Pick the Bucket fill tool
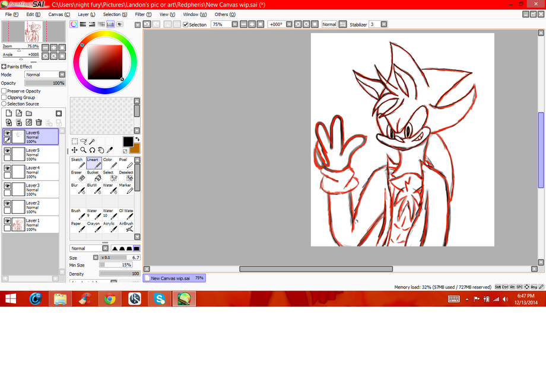 click(x=94, y=175)
